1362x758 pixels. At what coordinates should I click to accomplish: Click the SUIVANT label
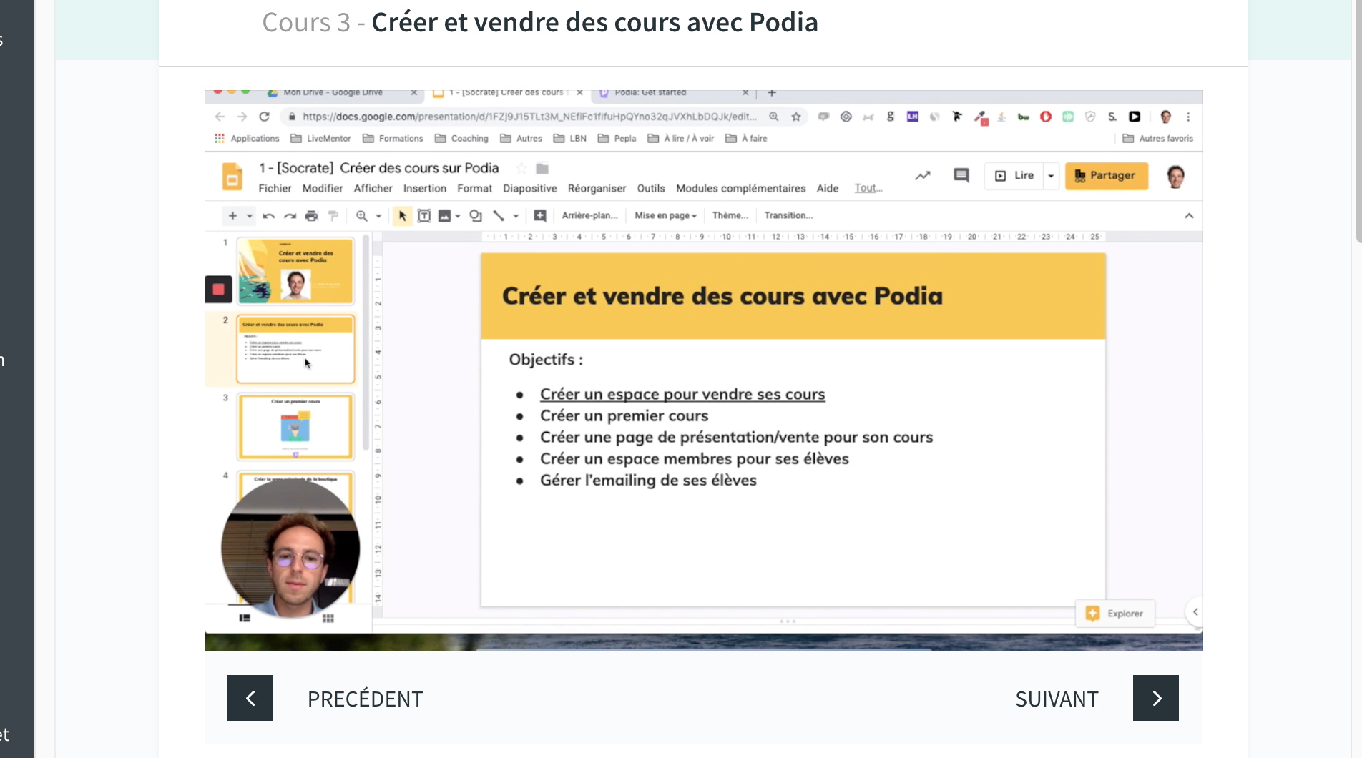(x=1057, y=699)
